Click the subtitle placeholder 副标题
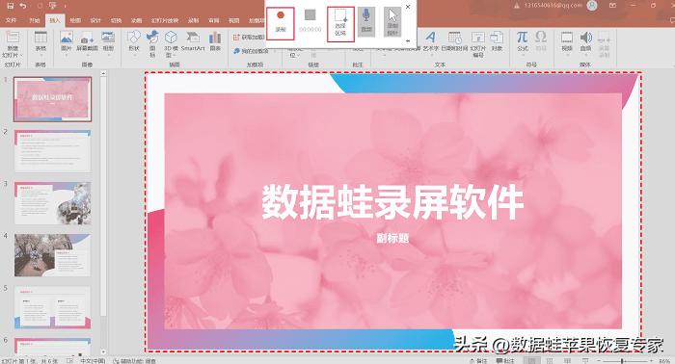 pyautogui.click(x=392, y=238)
